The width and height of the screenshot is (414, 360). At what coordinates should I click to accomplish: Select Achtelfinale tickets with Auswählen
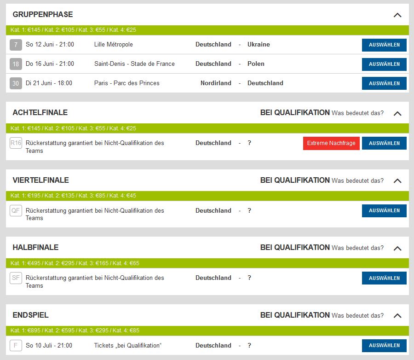pyautogui.click(x=384, y=143)
